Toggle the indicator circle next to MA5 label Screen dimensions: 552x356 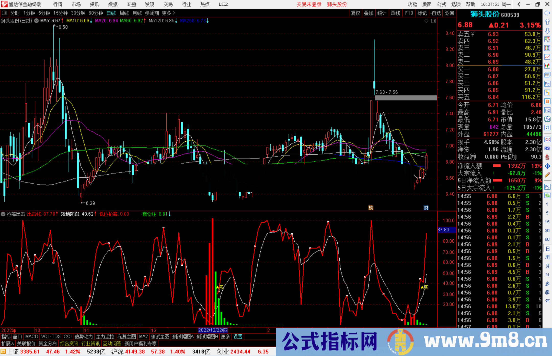[x=36, y=21]
